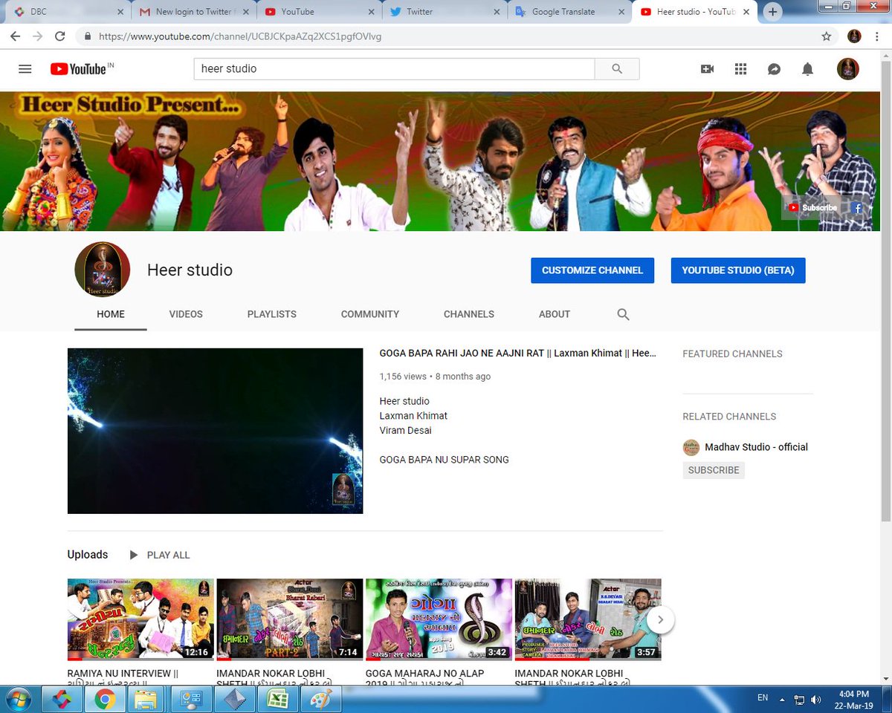This screenshot has height=713, width=892.
Task: Click the EN language indicator in tray
Action: (x=763, y=698)
